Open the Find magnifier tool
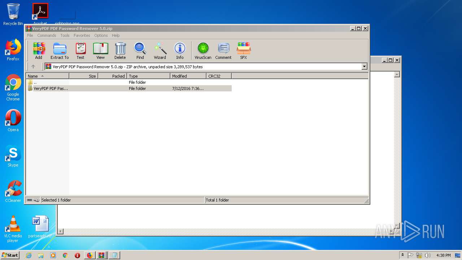Image resolution: width=462 pixels, height=260 pixels. pyautogui.click(x=140, y=51)
